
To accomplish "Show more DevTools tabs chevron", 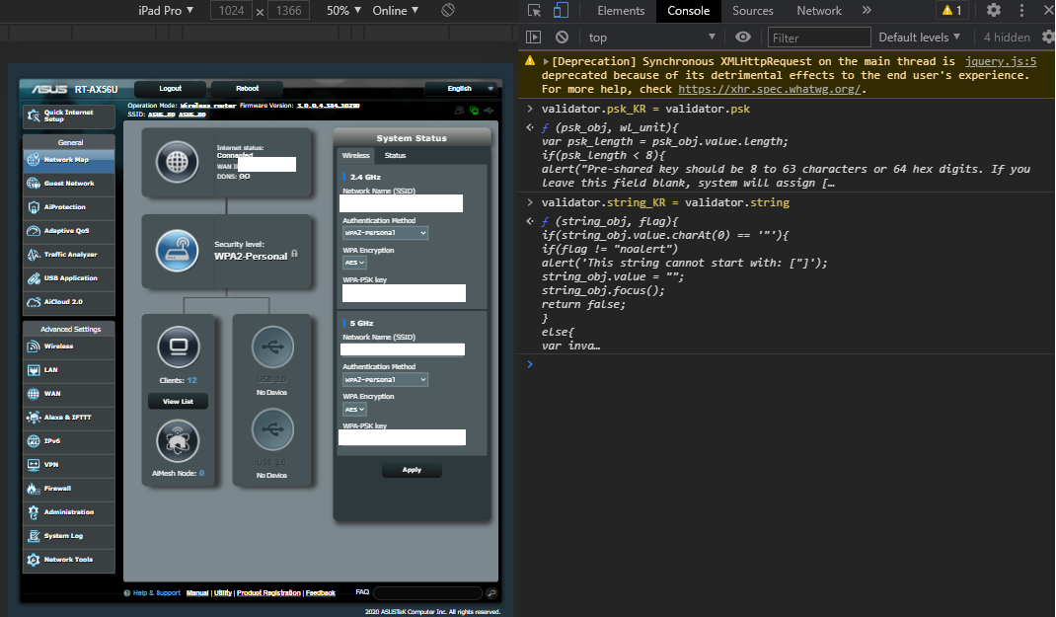I will pos(867,10).
